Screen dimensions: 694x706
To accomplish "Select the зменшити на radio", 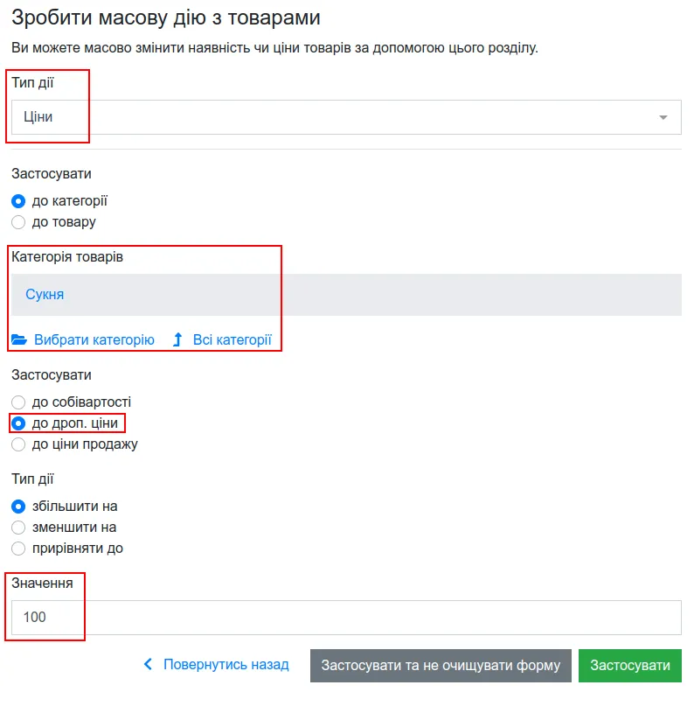I will point(18,528).
